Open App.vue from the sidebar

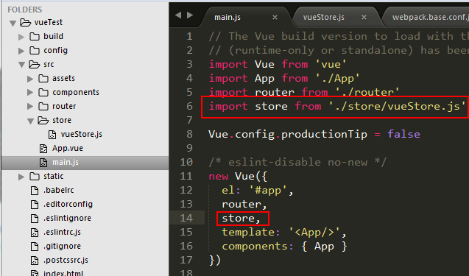point(68,149)
